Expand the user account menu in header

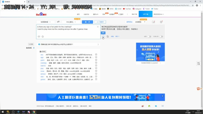coord(158,14)
